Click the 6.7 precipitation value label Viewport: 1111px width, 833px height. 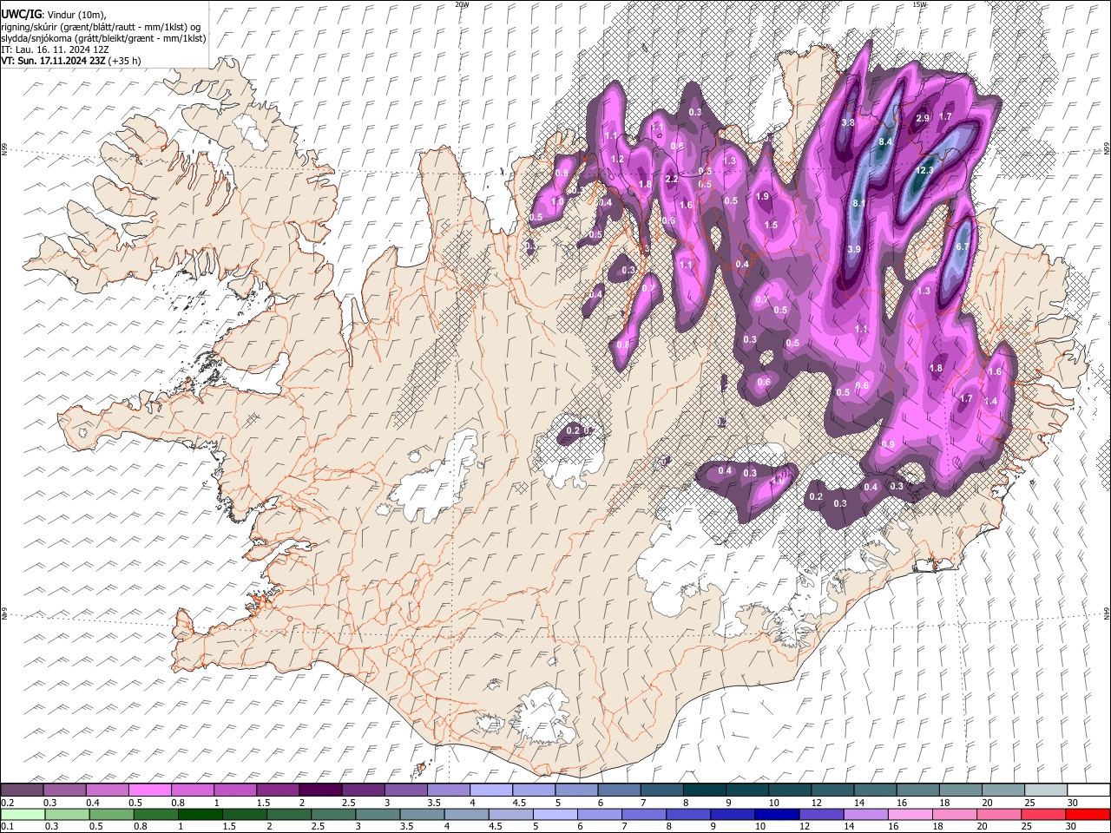(x=962, y=247)
